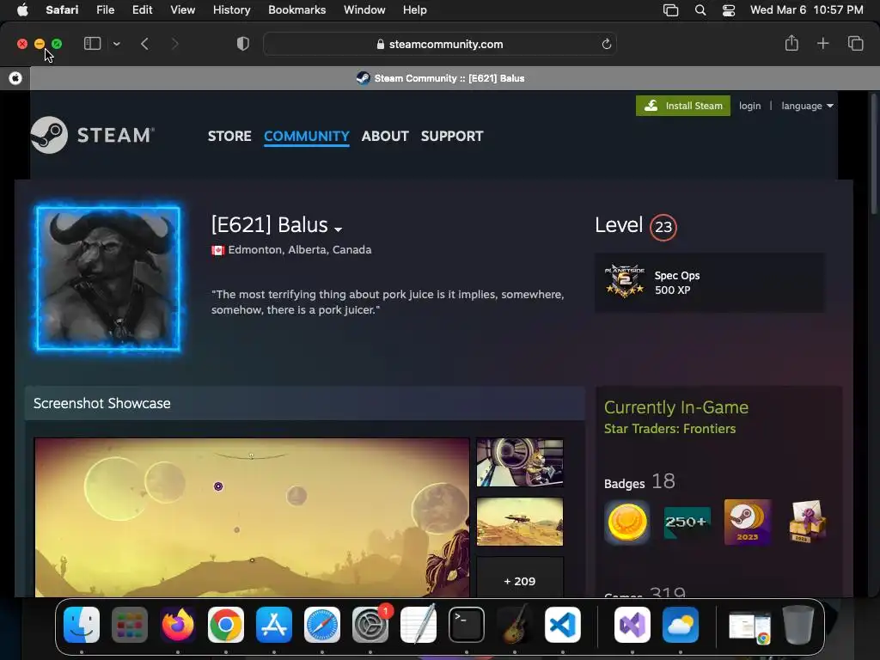Open the ABOUT navigation item
880x660 pixels.
[385, 137]
